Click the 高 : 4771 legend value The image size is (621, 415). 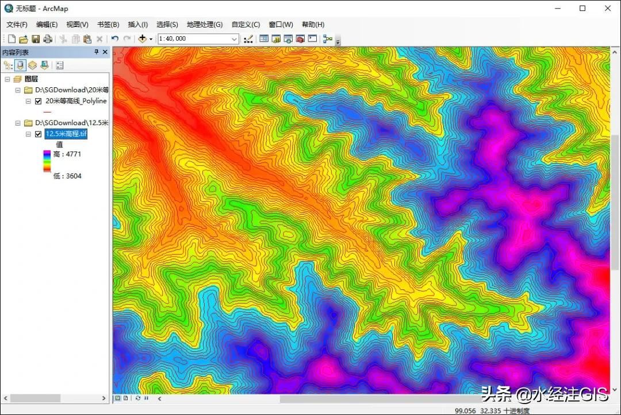coord(67,154)
